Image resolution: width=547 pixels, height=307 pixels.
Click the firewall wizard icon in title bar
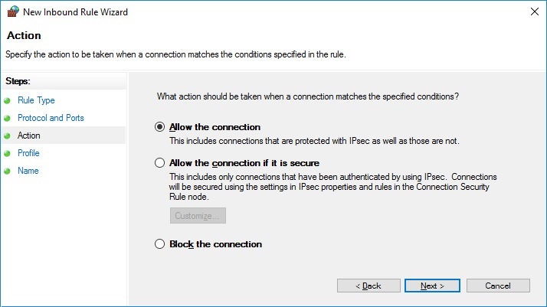[12, 11]
